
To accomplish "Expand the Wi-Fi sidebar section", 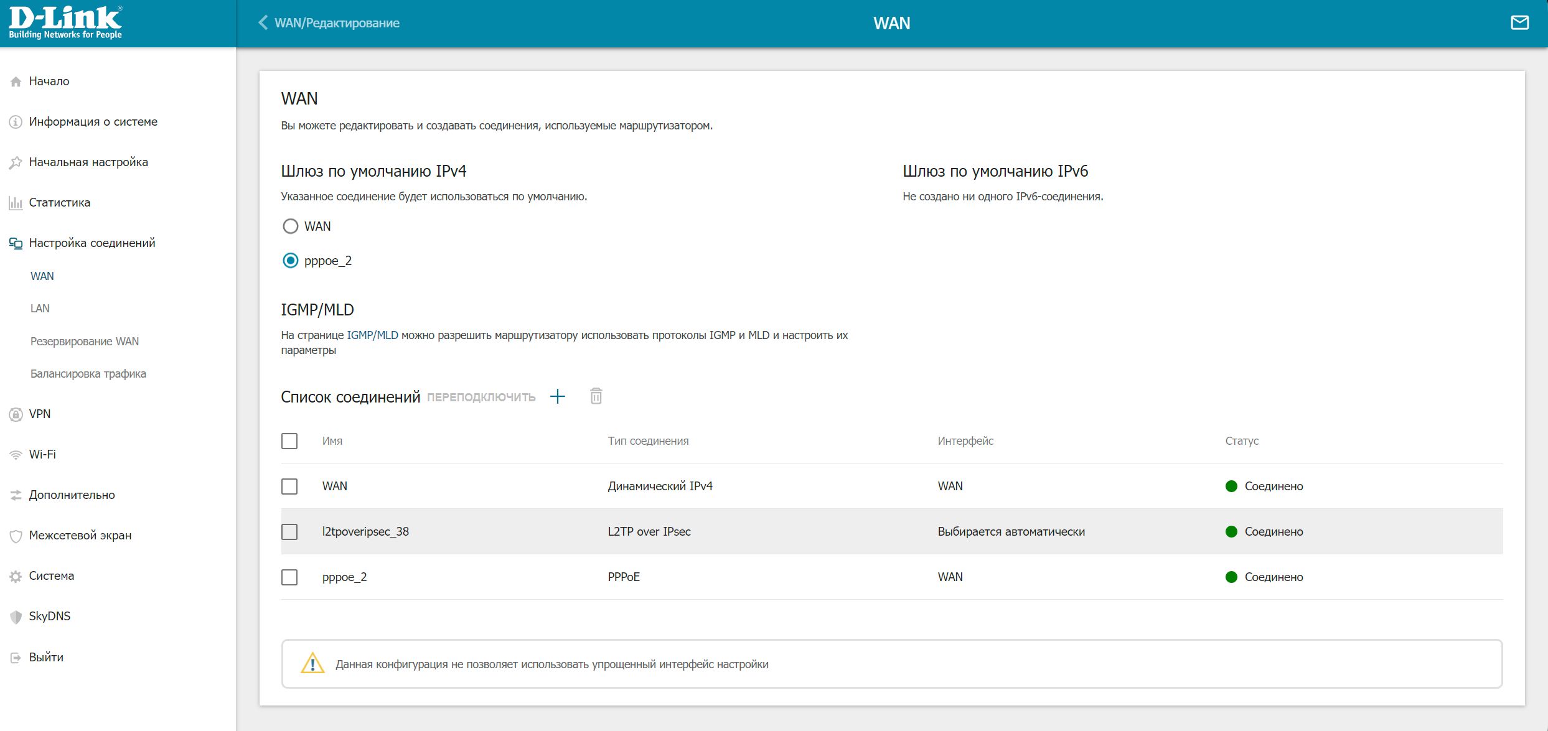I will tap(42, 454).
